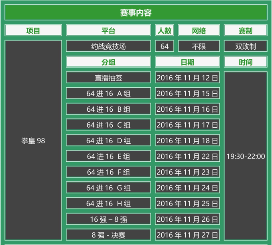This screenshot has height=245, width=272.
Task: Select the 人数 header cell
Action: [164, 30]
